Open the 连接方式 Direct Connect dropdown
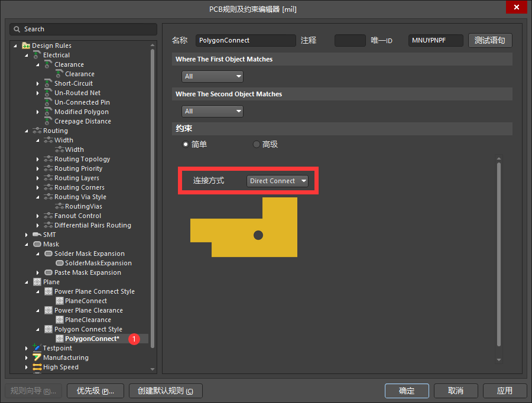This screenshot has height=403, width=532. click(277, 181)
